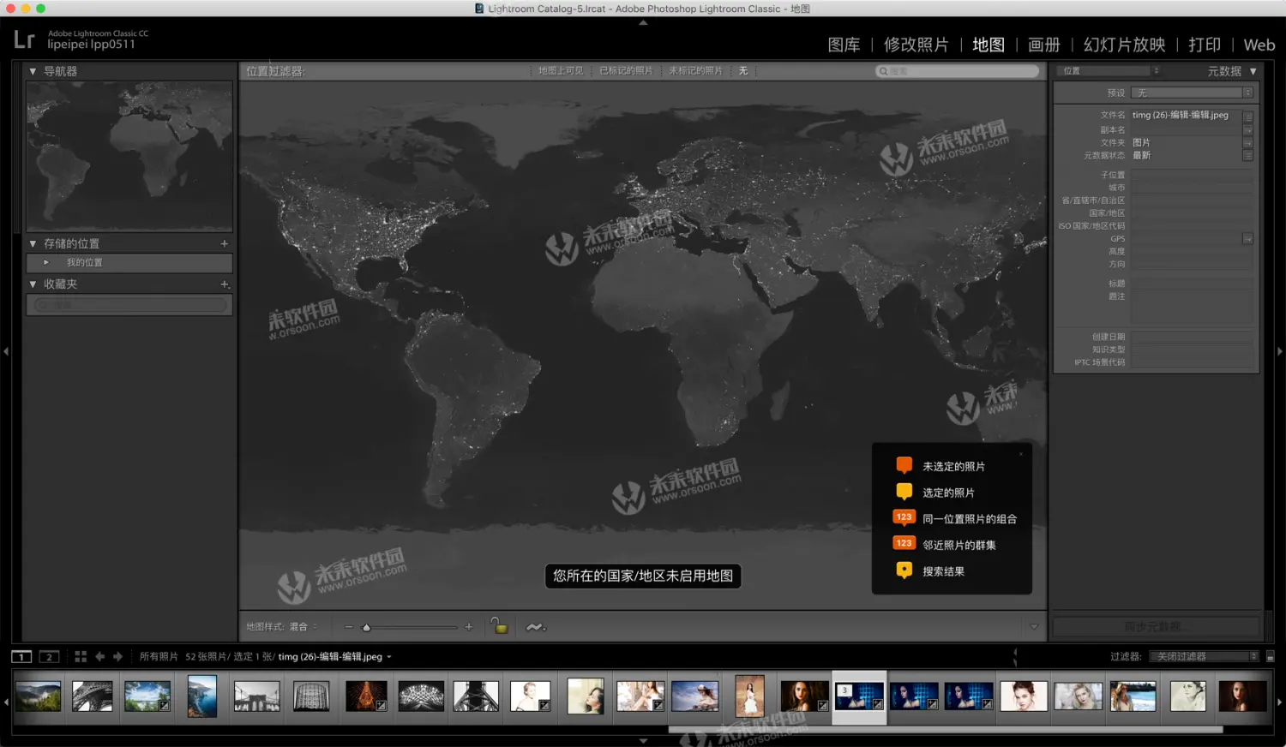Click the filmstrip horizontal scrollbar
The width and height of the screenshot is (1286, 747).
click(x=946, y=730)
